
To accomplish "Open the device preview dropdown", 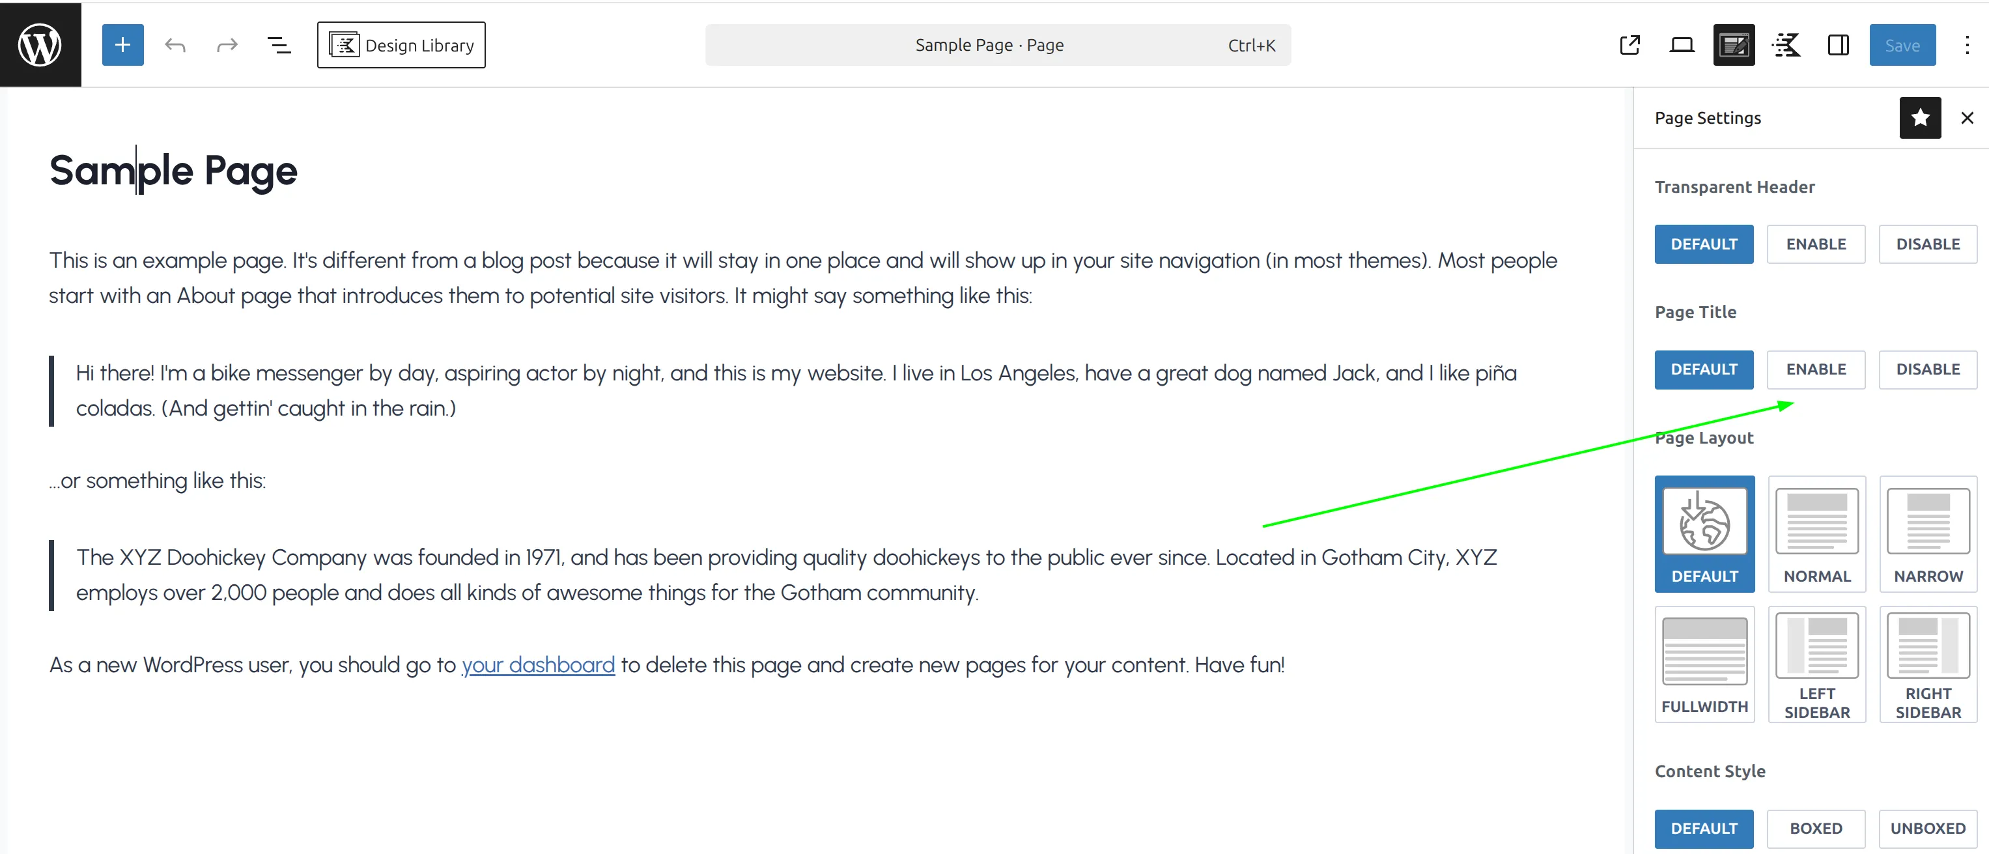I will click(1682, 45).
